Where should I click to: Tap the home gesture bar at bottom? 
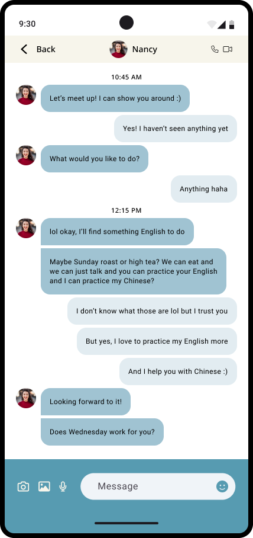pyautogui.click(x=126, y=523)
